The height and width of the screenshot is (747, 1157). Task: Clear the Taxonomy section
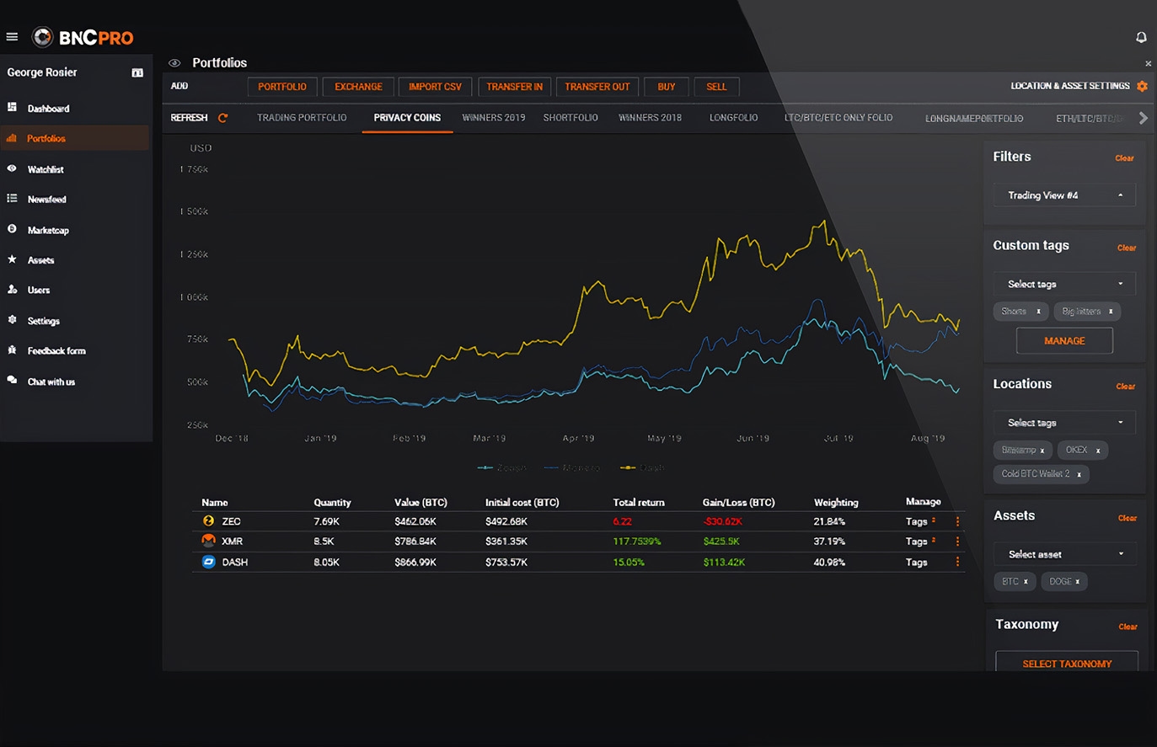click(x=1128, y=627)
